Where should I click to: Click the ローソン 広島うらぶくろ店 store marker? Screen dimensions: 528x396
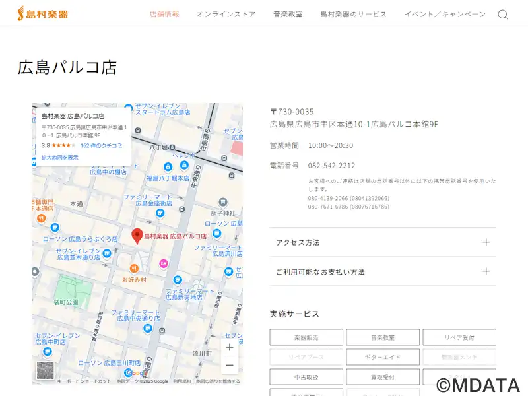55,228
